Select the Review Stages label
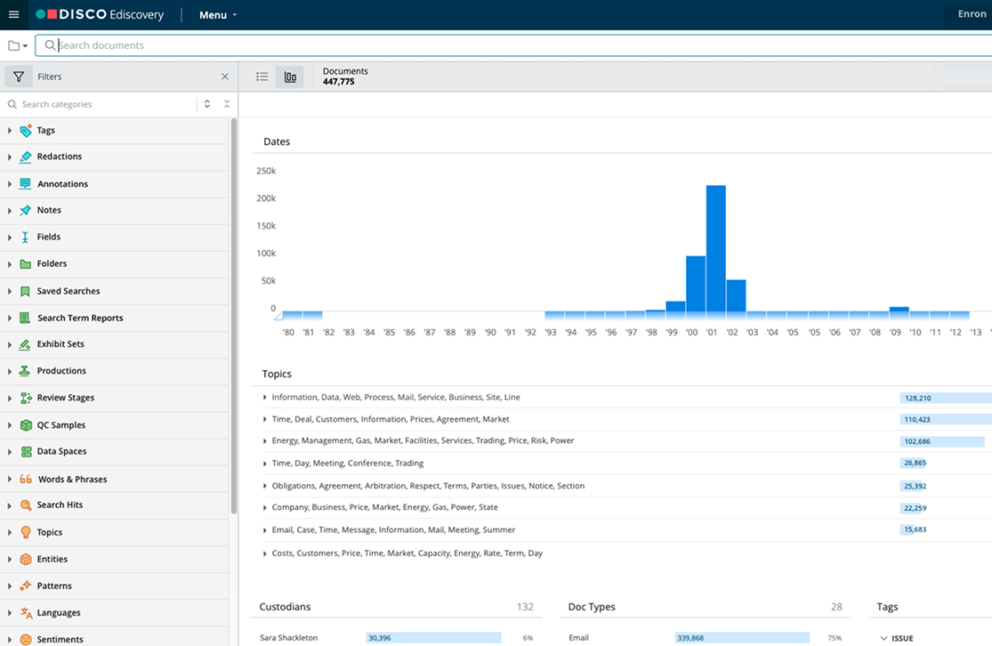The height and width of the screenshot is (646, 992). click(66, 398)
